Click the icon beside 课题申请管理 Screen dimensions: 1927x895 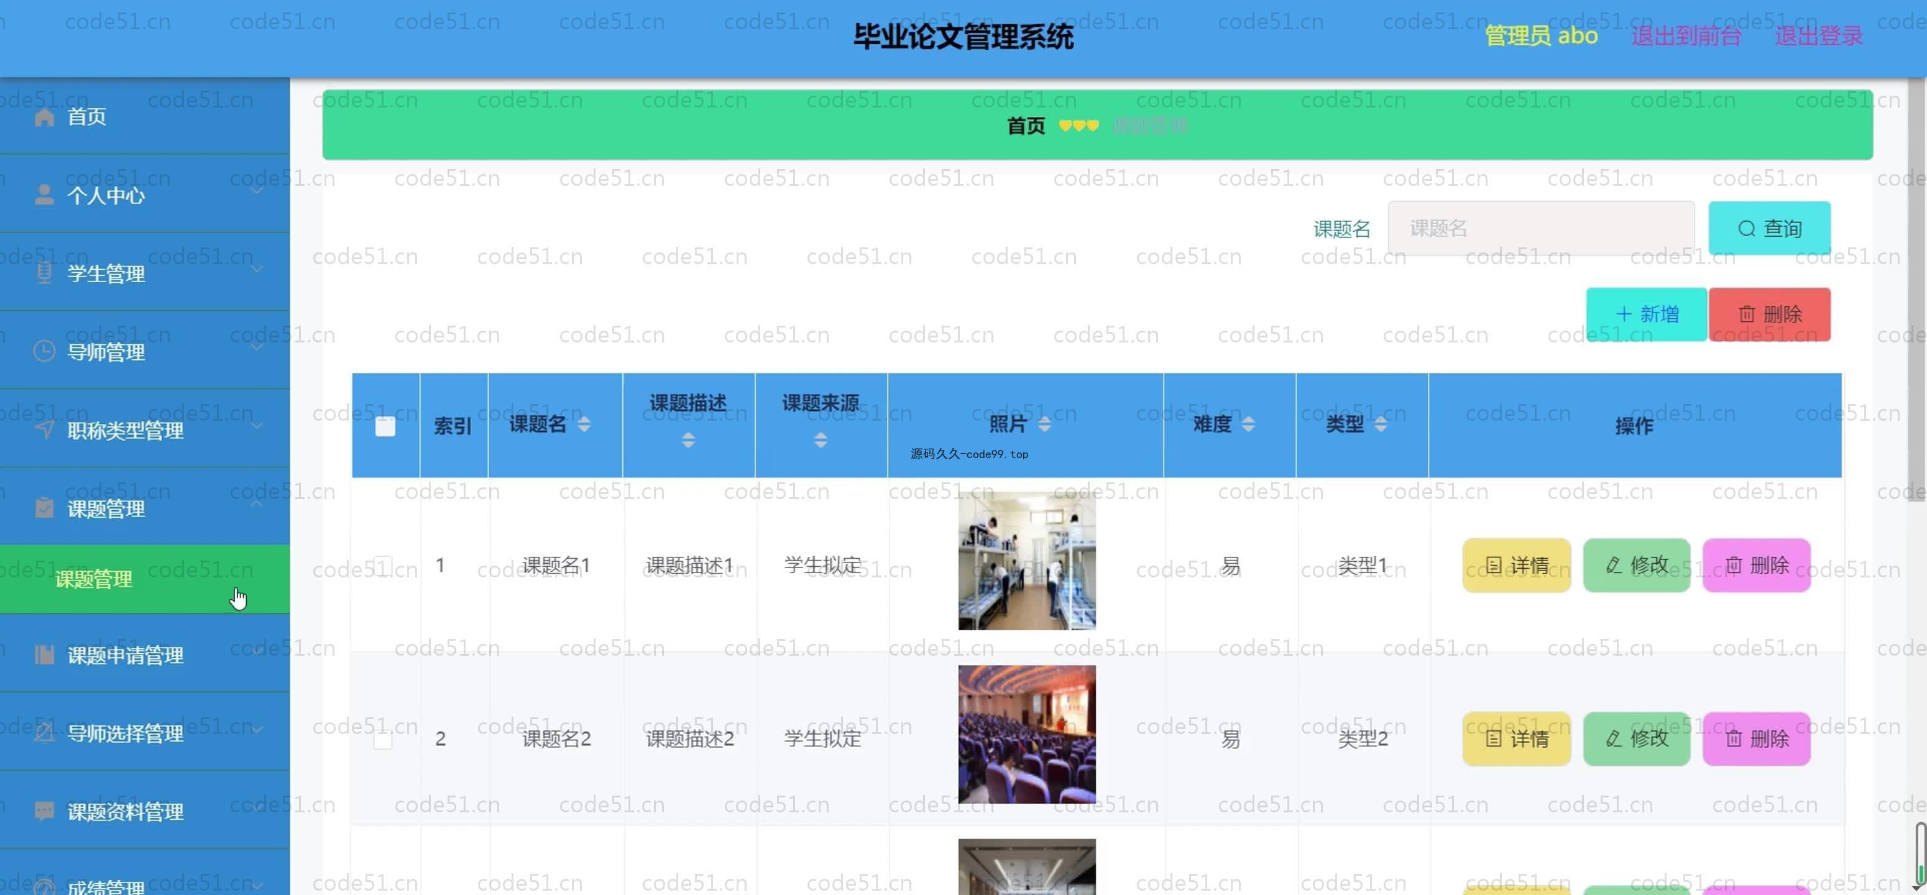click(44, 655)
